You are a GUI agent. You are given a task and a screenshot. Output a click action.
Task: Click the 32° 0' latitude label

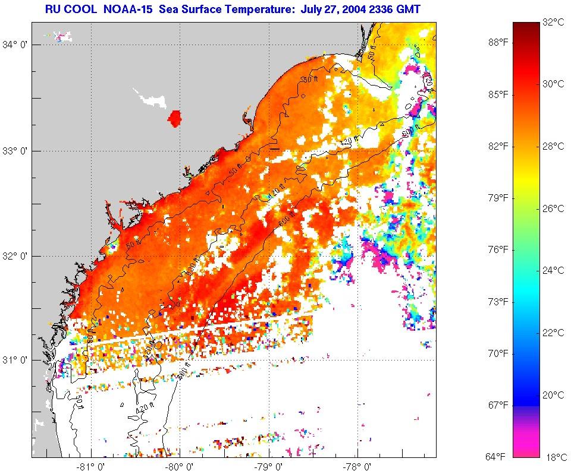click(x=15, y=256)
